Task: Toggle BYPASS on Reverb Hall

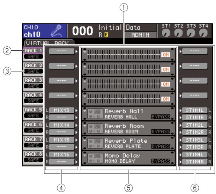Action: point(161,117)
